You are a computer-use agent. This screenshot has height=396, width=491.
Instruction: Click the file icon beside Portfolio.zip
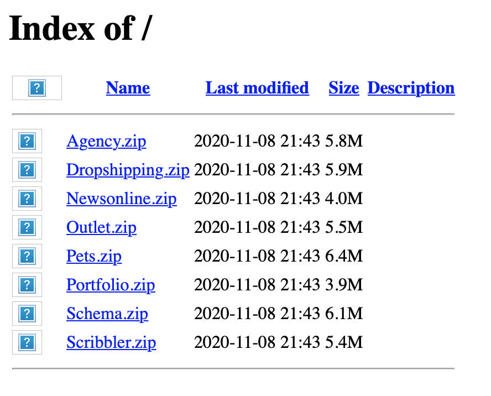(x=27, y=285)
